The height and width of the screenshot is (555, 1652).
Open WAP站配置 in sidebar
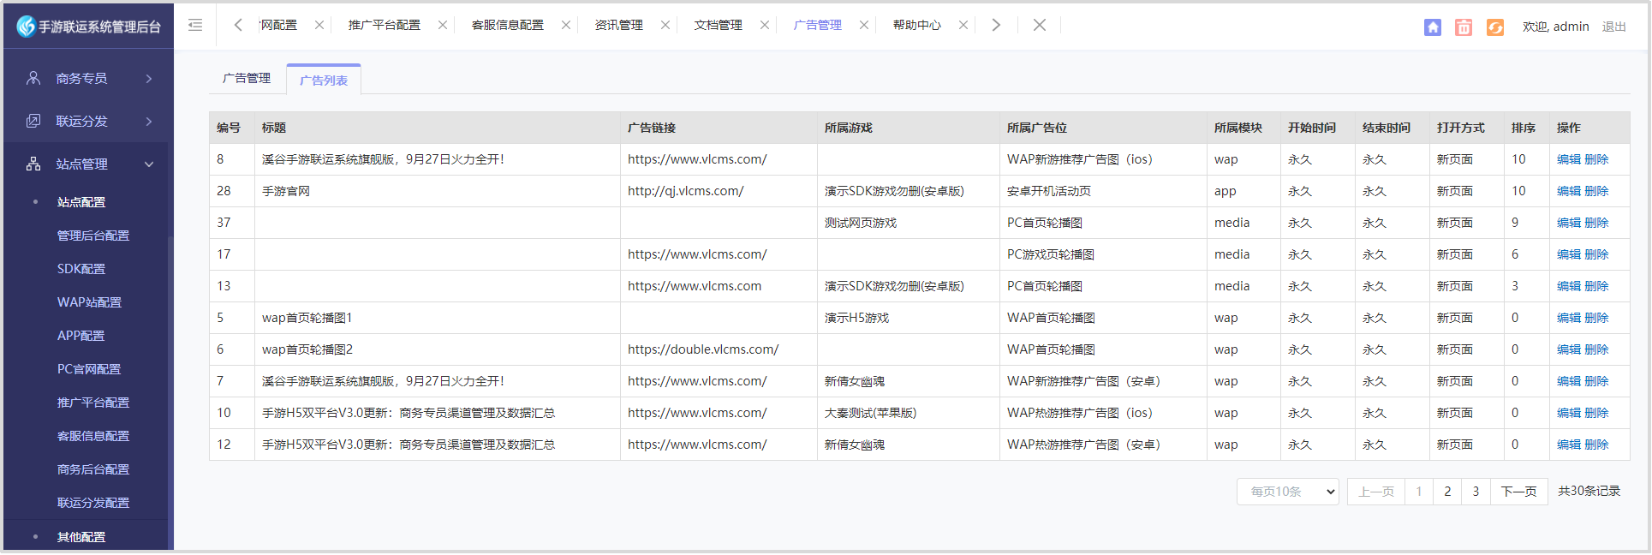pos(89,302)
